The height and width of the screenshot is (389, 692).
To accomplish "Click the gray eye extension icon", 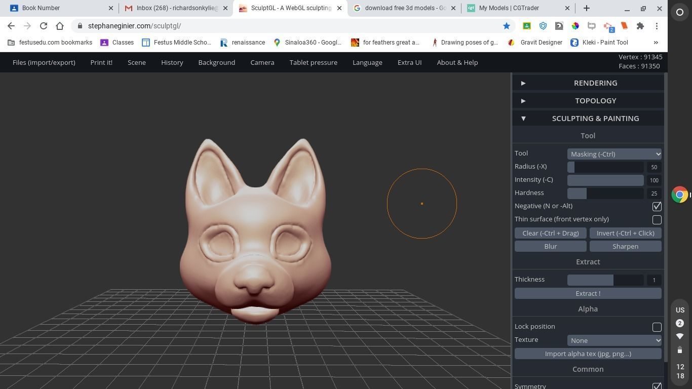I will (x=559, y=26).
